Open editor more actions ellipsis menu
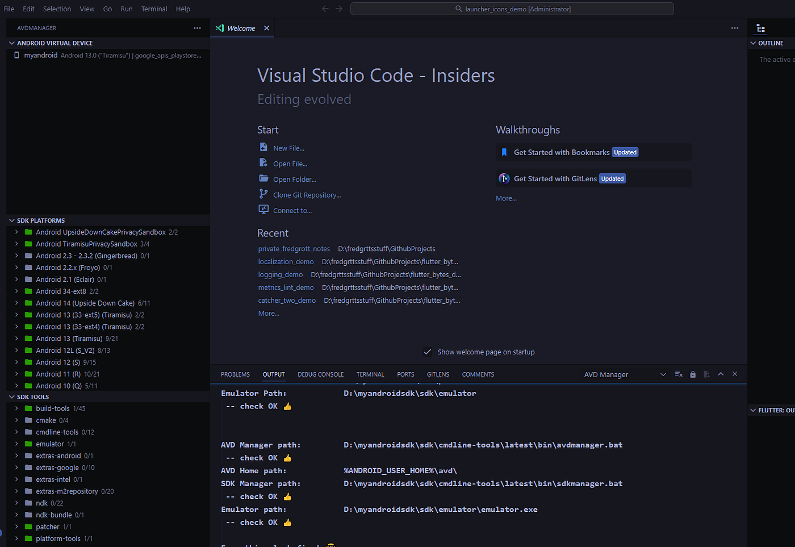 (735, 28)
